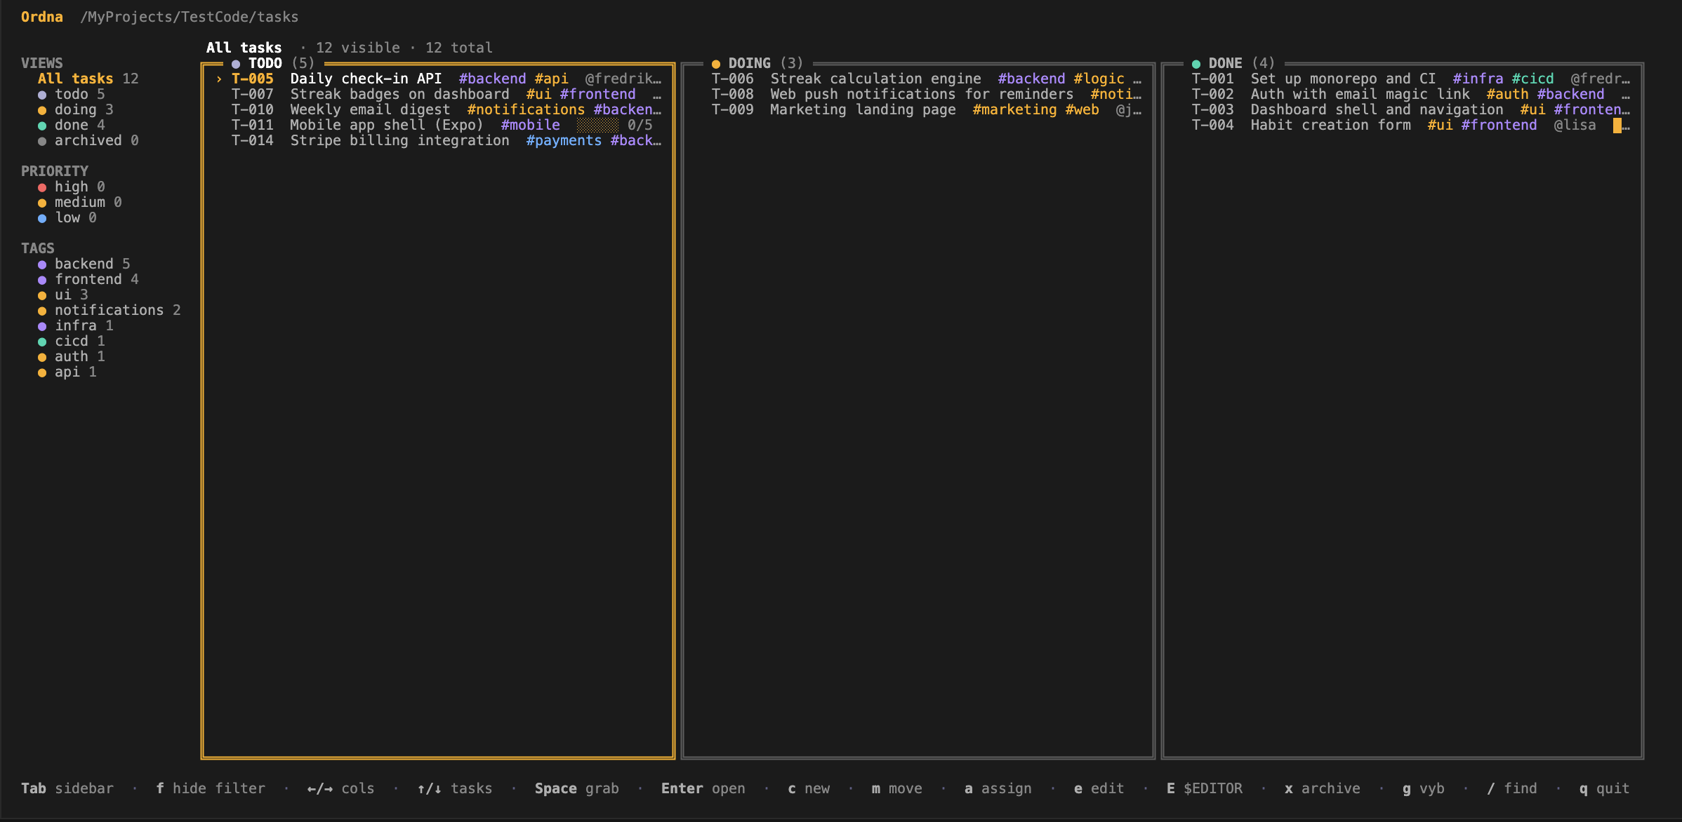Click the red dot next to high priority
Viewport: 1682px width, 822px height.
pyautogui.click(x=42, y=187)
